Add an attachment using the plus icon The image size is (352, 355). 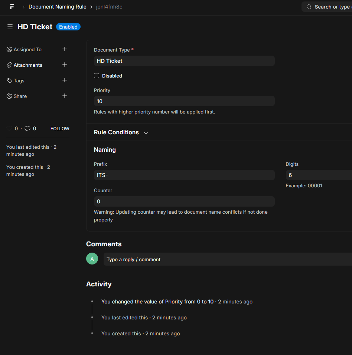click(x=65, y=65)
